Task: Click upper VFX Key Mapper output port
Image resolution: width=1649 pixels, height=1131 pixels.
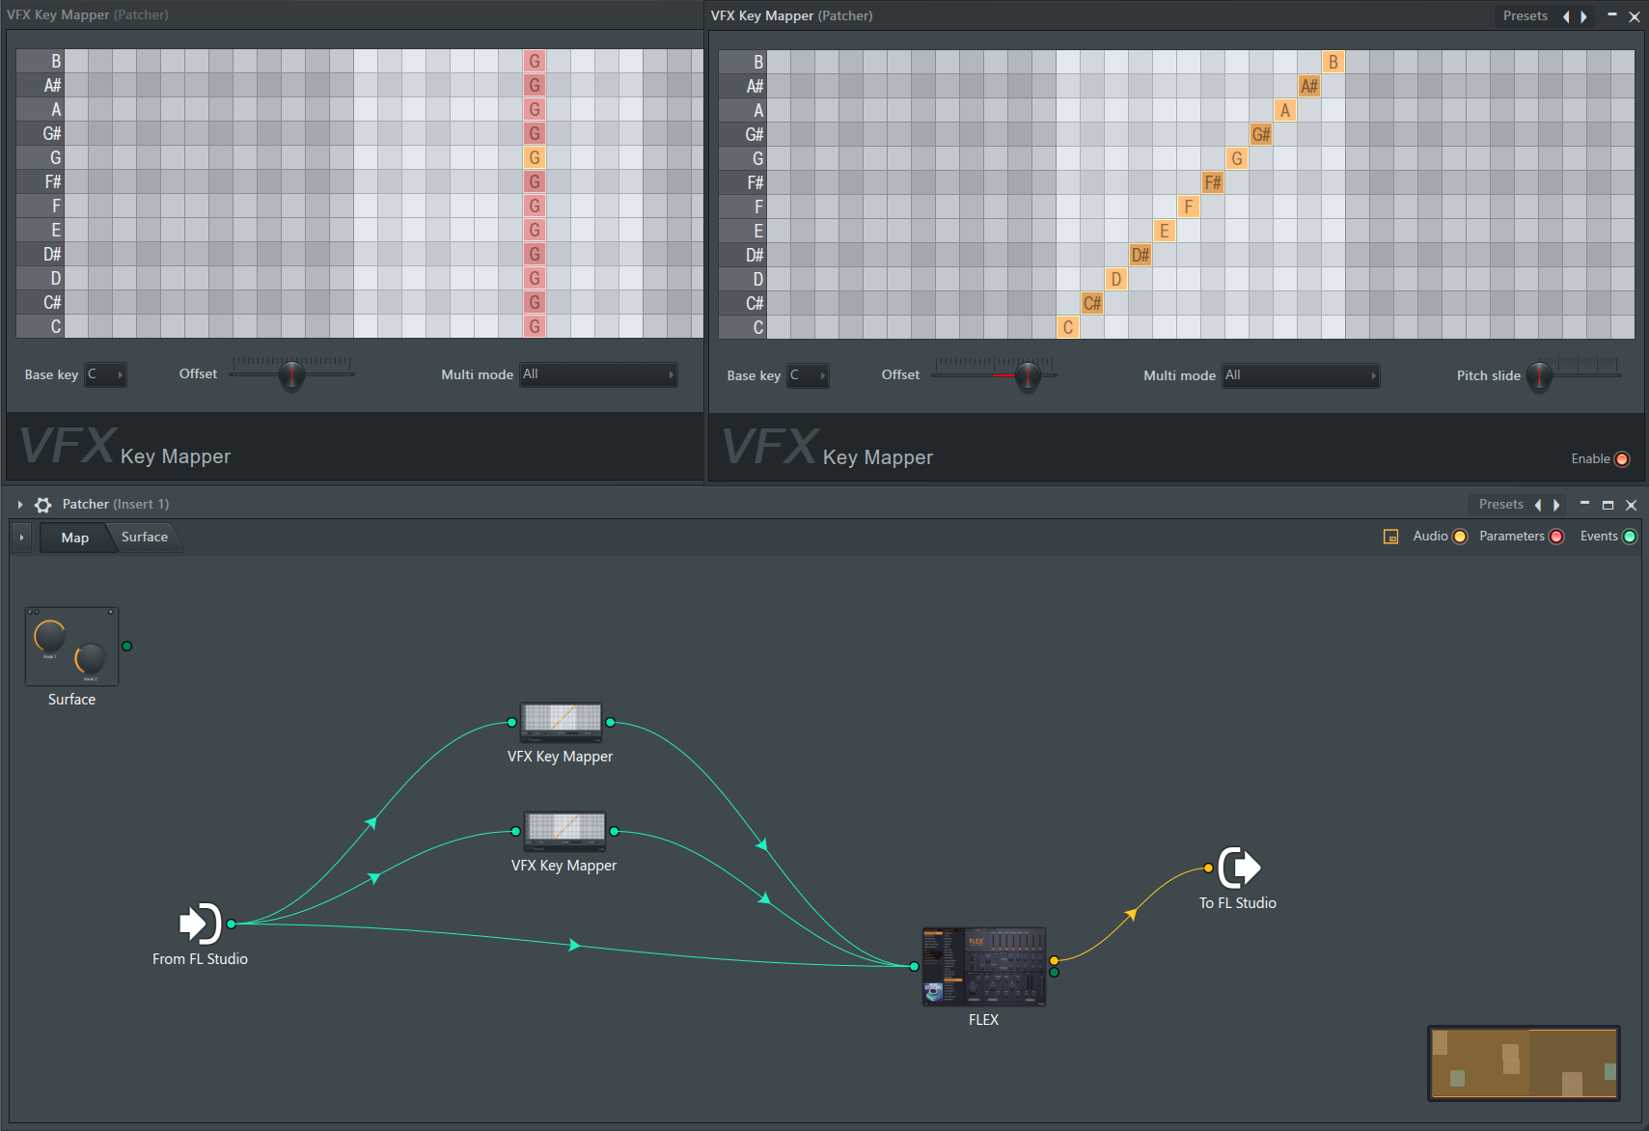Action: pos(610,722)
